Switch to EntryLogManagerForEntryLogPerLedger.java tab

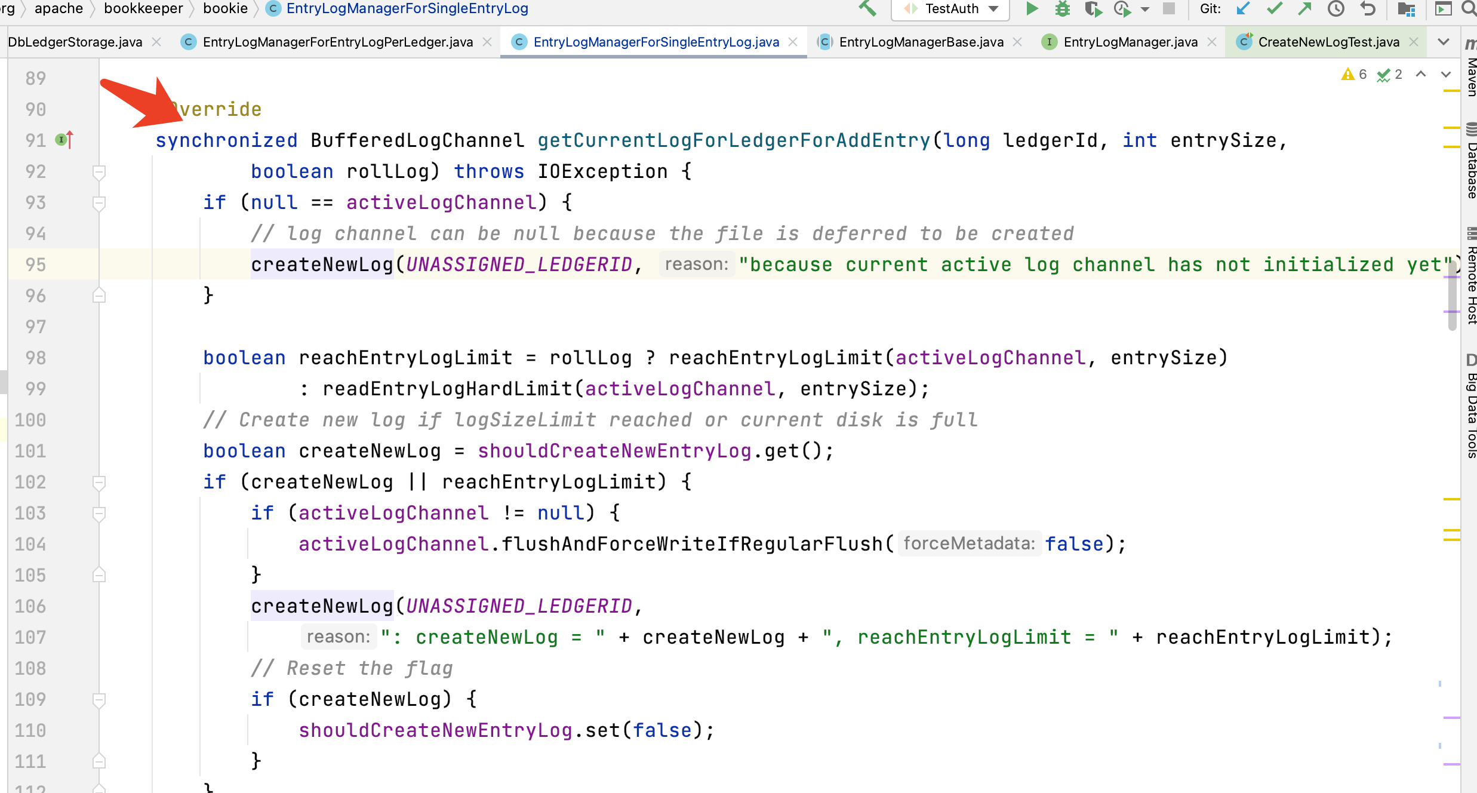337,42
